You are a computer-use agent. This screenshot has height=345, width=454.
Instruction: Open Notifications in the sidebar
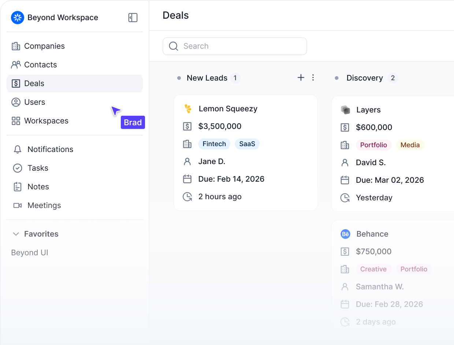click(x=75, y=149)
